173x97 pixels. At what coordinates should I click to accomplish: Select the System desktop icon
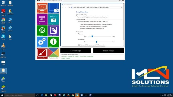[3, 63]
